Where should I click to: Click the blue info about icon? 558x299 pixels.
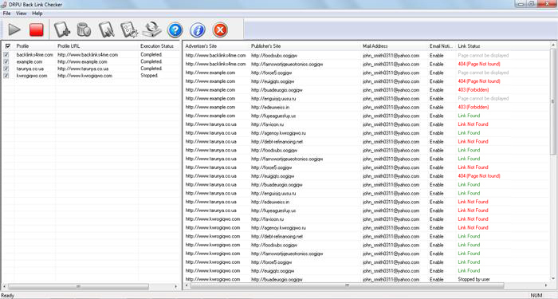pyautogui.click(x=198, y=30)
